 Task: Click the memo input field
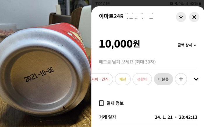[148, 62]
